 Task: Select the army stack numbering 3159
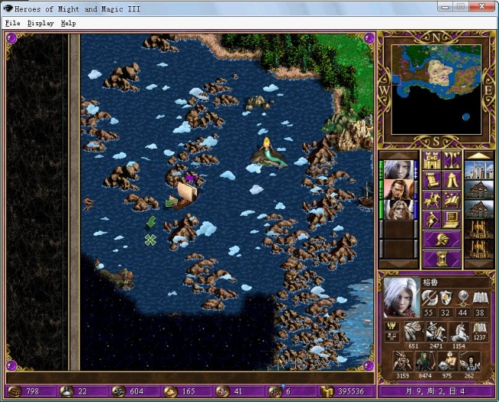402,361
